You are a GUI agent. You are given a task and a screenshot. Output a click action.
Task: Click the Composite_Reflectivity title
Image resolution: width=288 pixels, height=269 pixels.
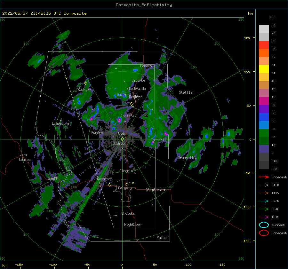pos(144,5)
